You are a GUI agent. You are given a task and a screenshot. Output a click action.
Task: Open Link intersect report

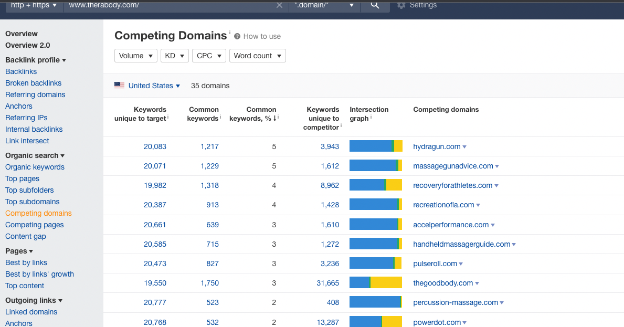click(27, 141)
